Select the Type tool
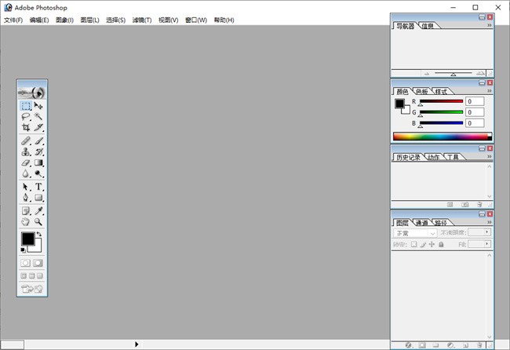The width and height of the screenshot is (510, 350). [x=38, y=187]
